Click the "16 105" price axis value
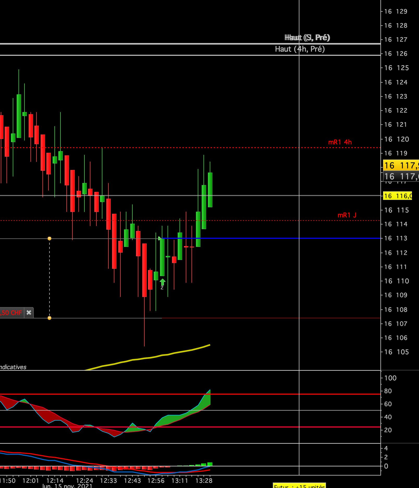The image size is (419, 488). (x=397, y=352)
